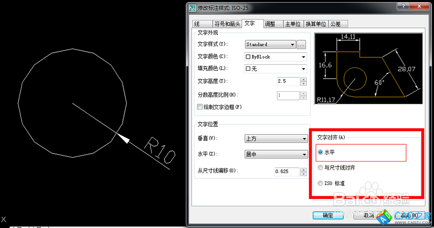This screenshot has width=434, height=228.
Task: Open the 文字样式 Standard dropdown
Action: tap(270, 44)
